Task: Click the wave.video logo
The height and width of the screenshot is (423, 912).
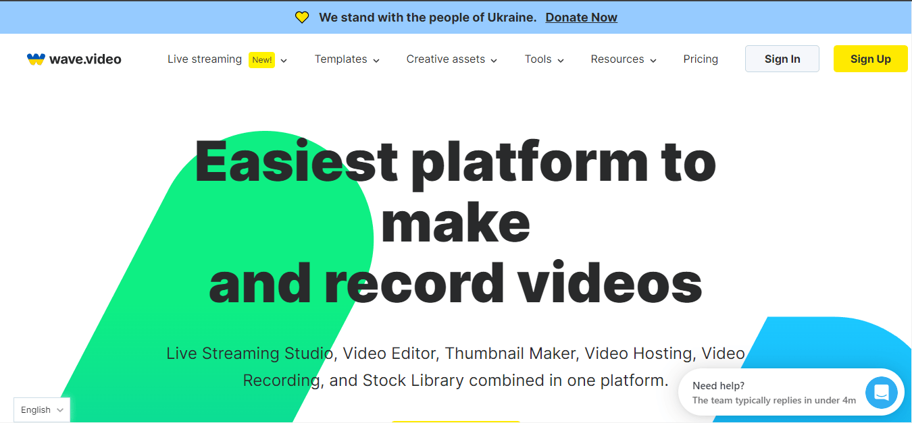Action: [x=74, y=59]
